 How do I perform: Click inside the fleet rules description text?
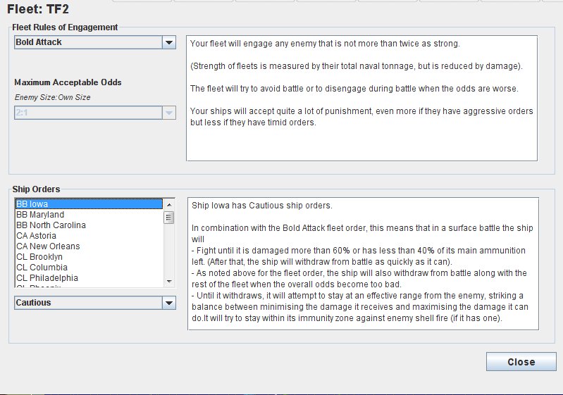362,99
